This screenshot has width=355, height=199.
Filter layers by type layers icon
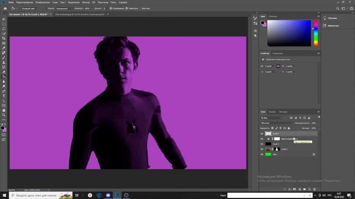click(x=300, y=118)
